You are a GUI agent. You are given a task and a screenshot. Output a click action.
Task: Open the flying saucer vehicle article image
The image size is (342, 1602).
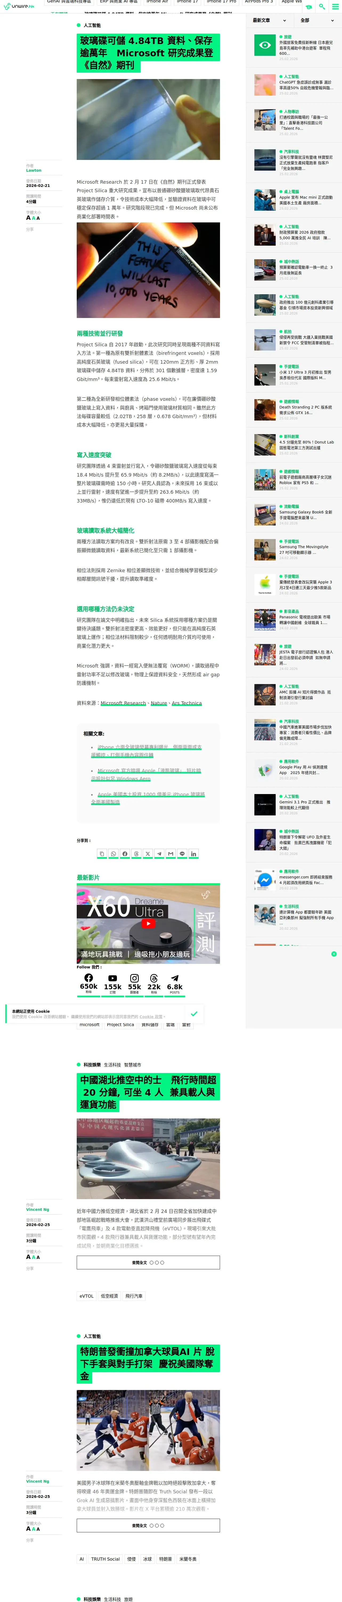pos(148,1159)
